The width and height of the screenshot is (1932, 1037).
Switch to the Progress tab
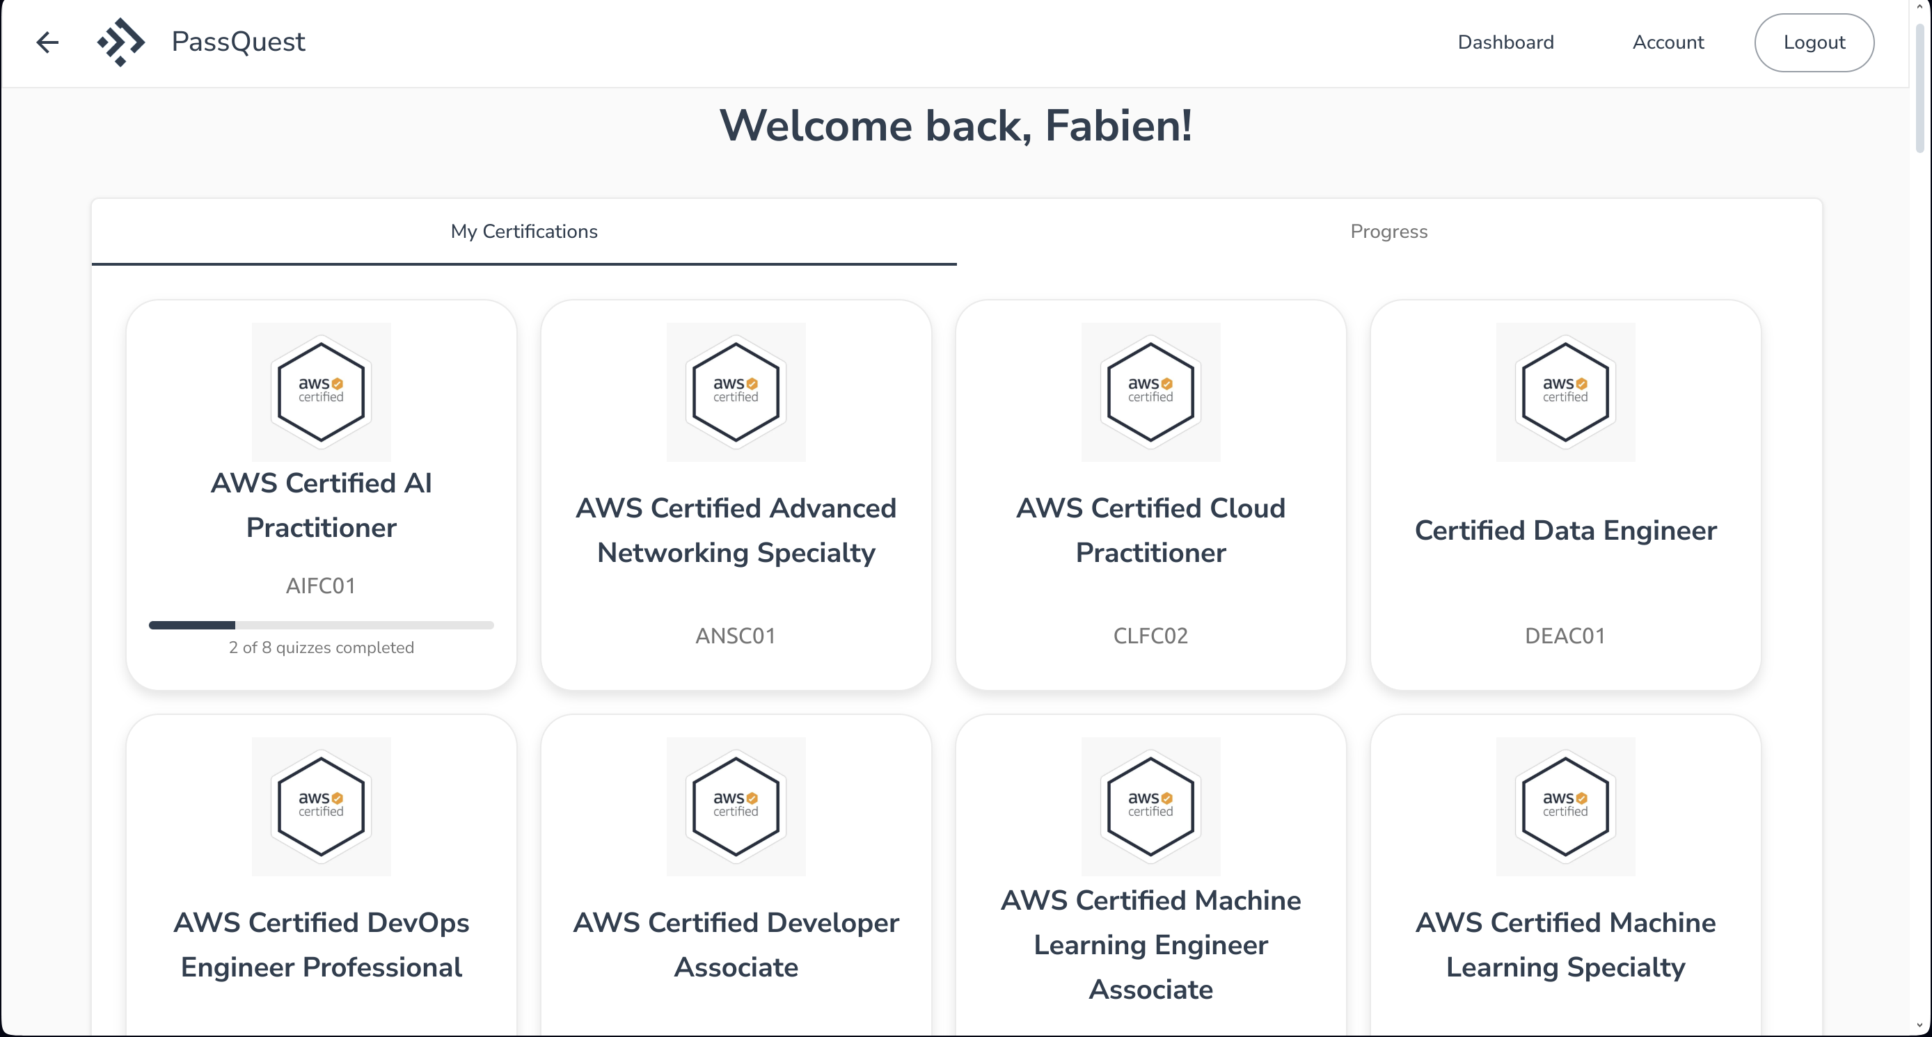pyautogui.click(x=1389, y=232)
